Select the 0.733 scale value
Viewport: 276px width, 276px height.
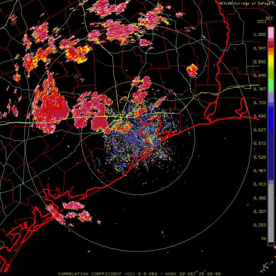click(x=260, y=103)
